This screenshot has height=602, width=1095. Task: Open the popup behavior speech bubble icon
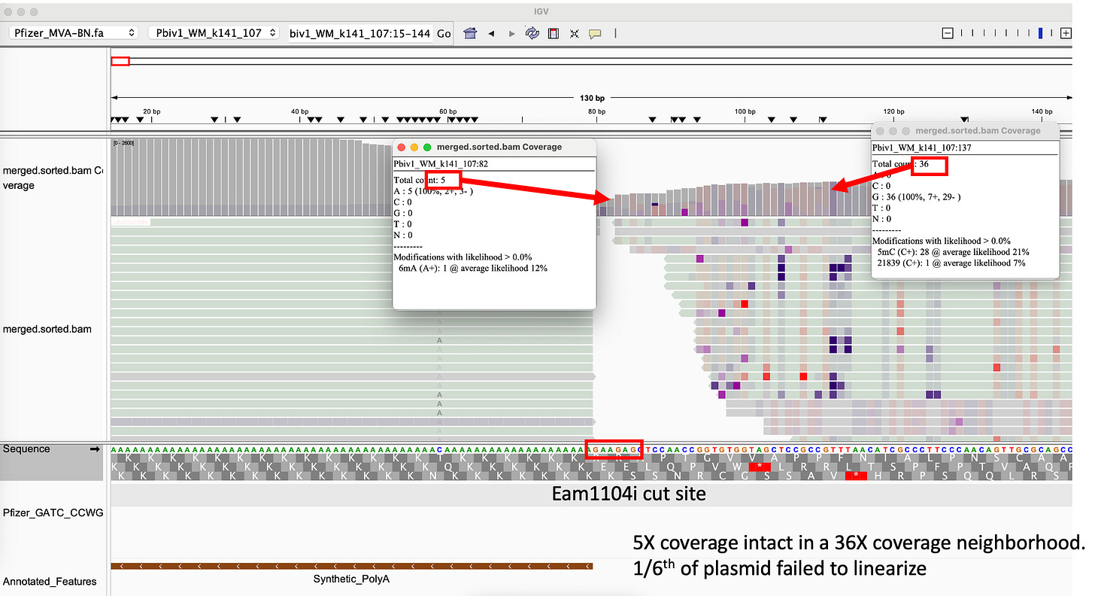pyautogui.click(x=595, y=33)
